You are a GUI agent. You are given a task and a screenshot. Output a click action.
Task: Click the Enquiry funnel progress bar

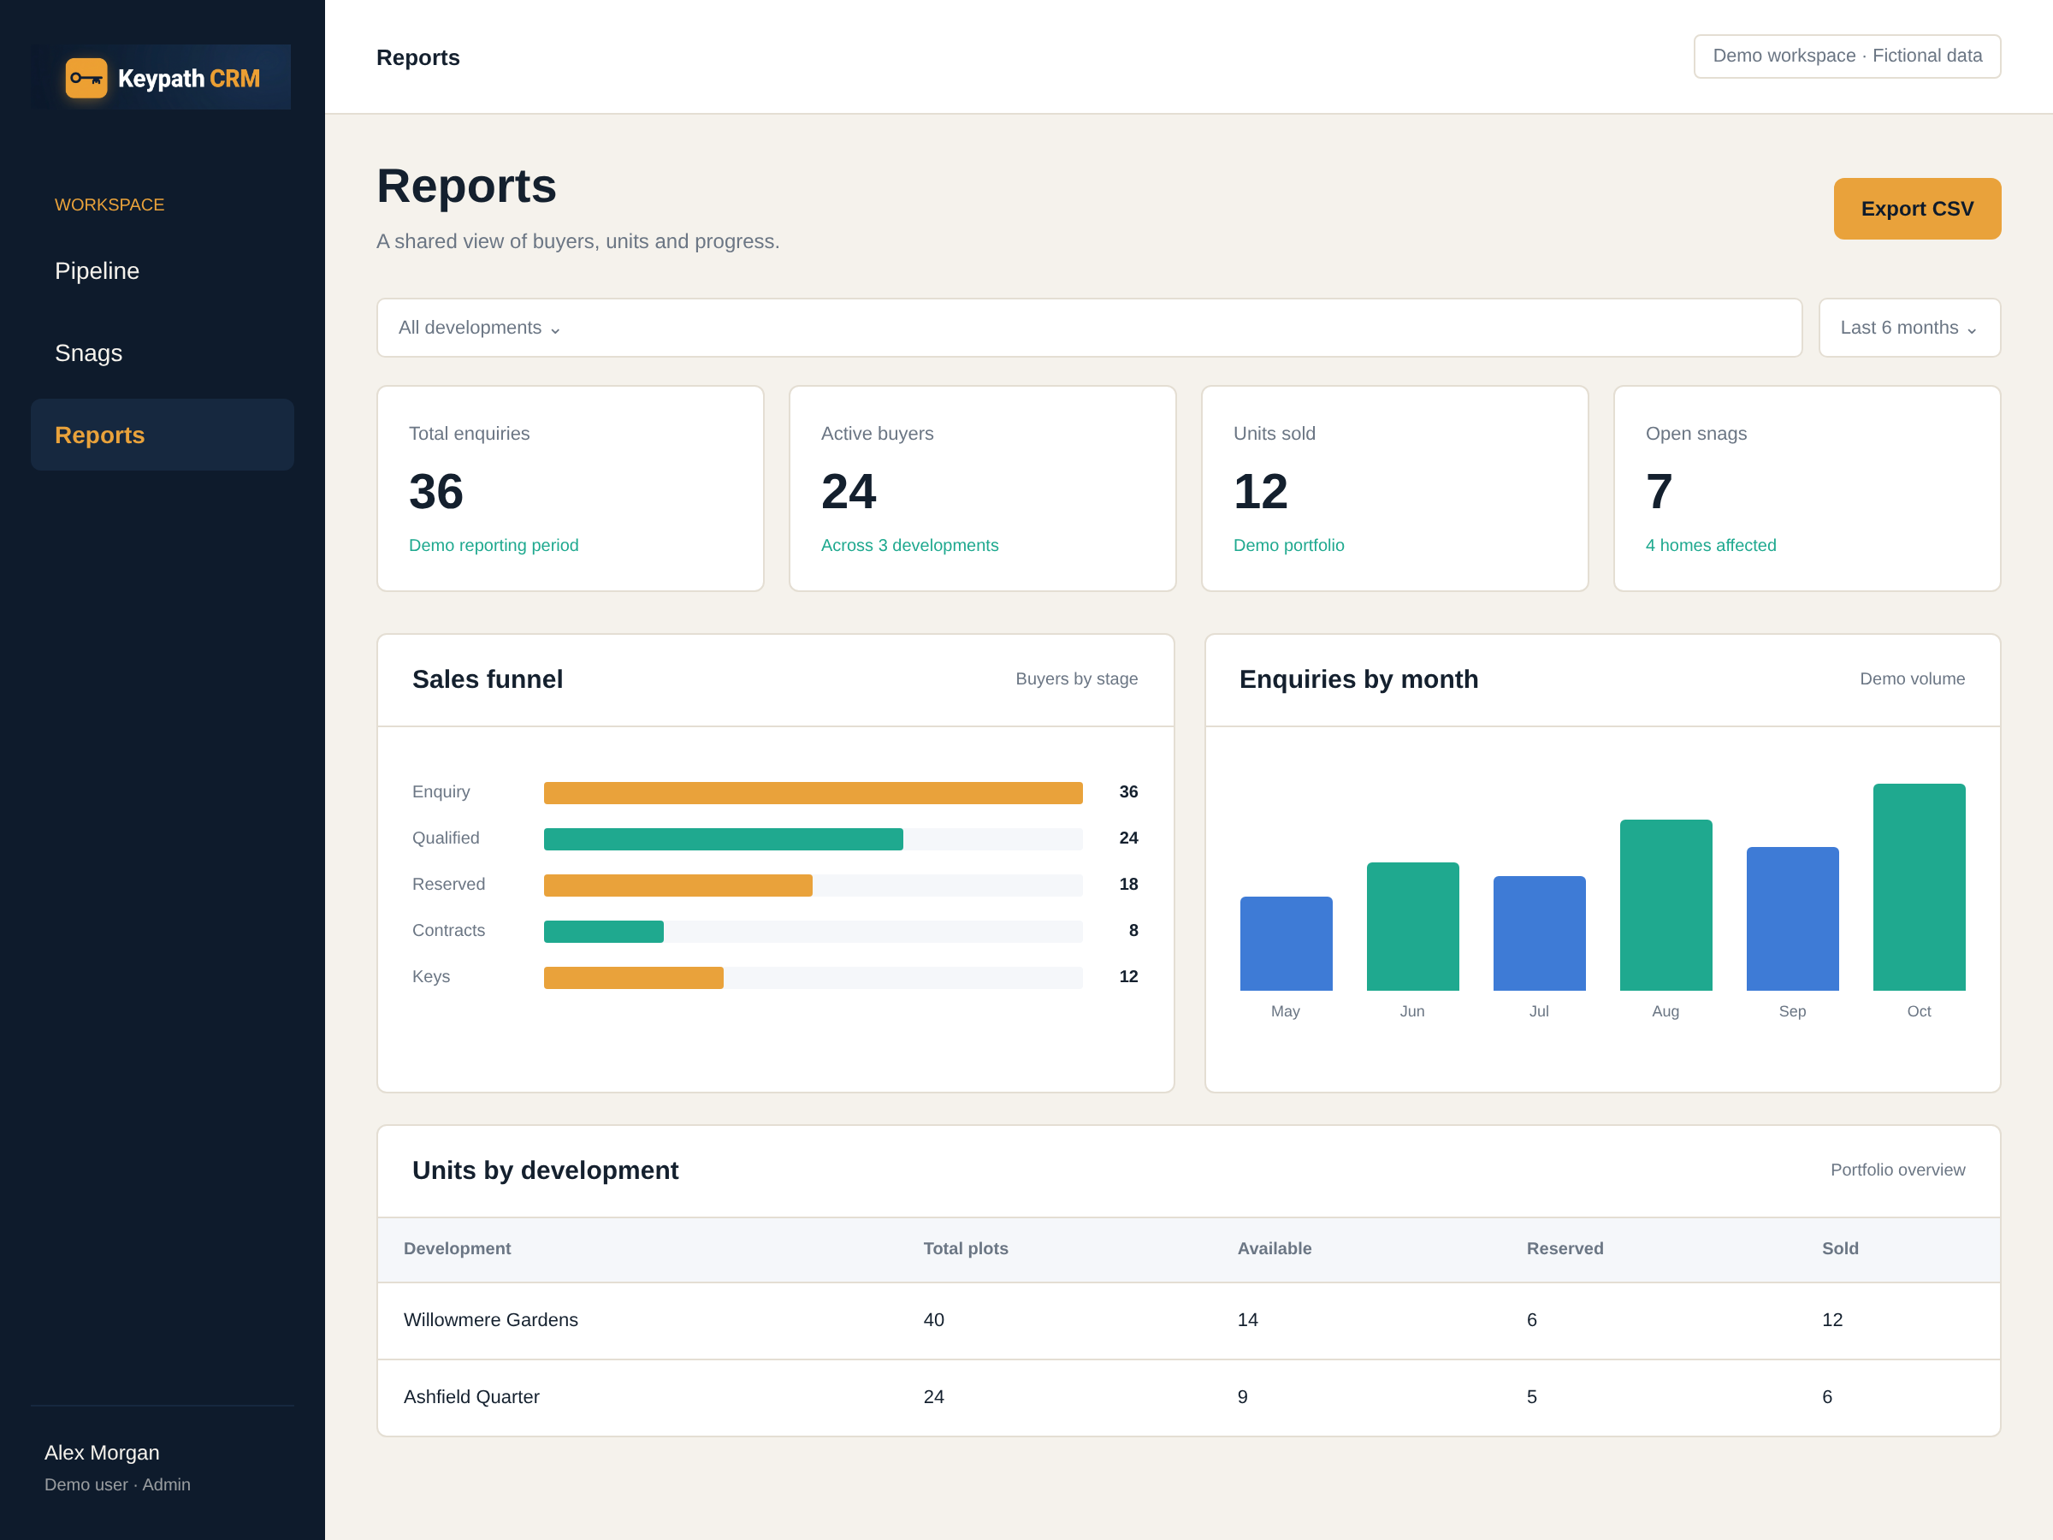[x=812, y=793]
